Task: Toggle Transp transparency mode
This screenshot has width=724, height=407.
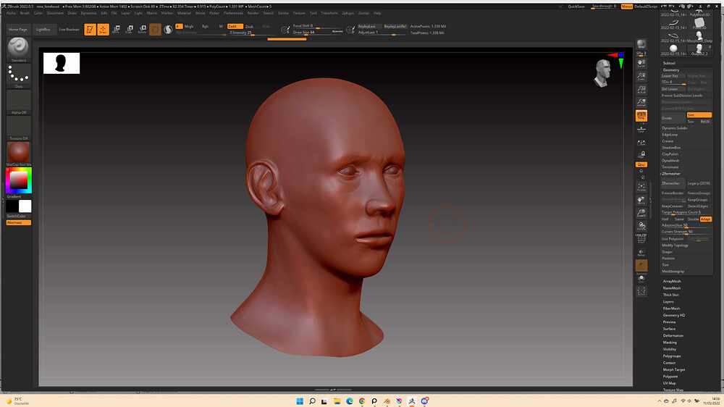Action: coord(641,252)
